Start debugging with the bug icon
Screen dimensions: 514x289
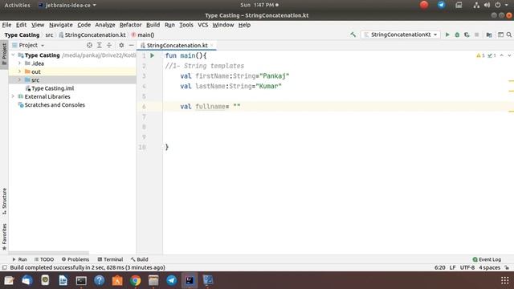coord(457,35)
